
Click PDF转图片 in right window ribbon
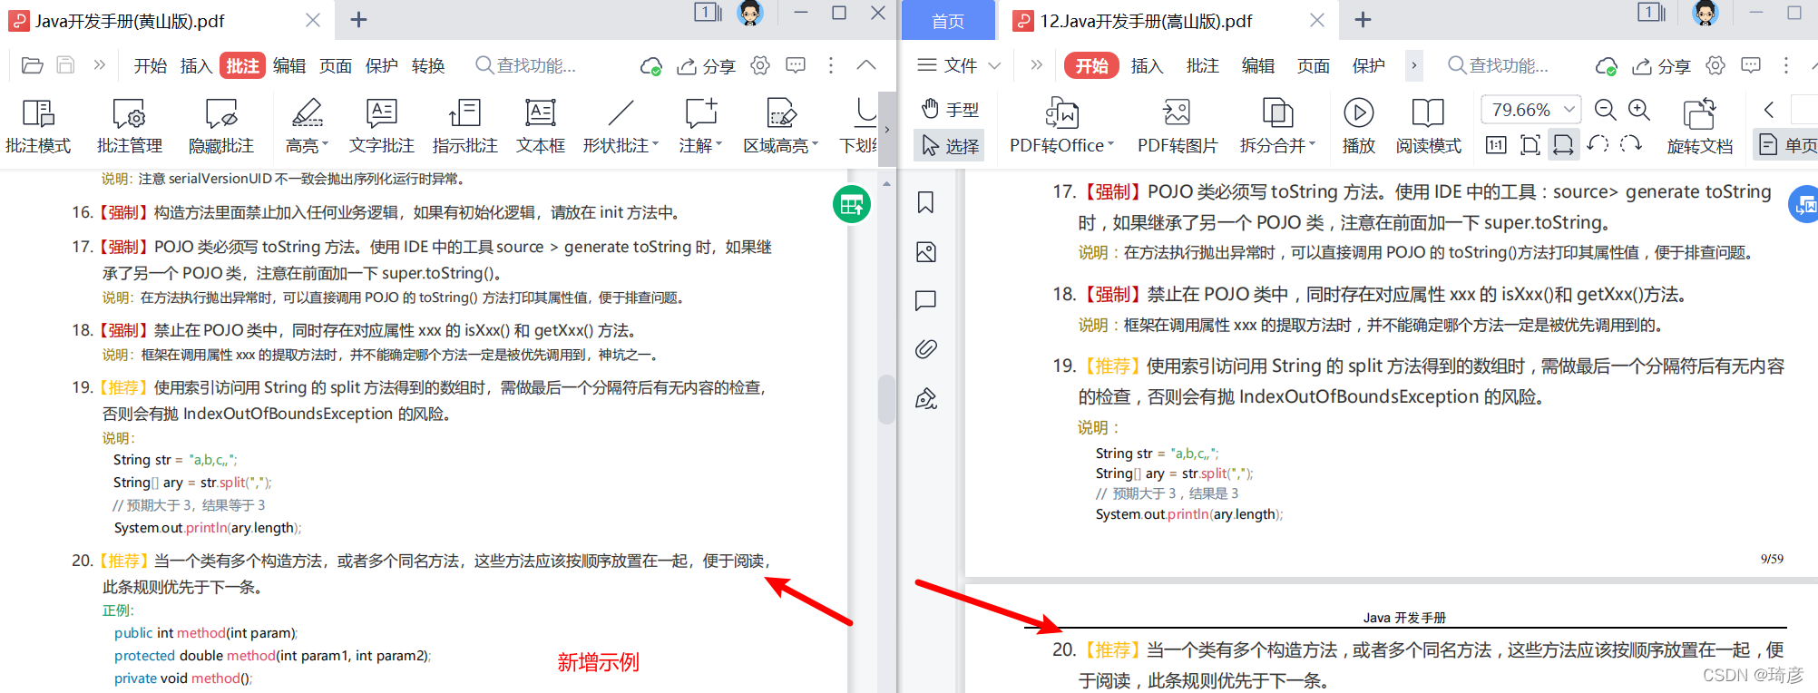coord(1178,125)
